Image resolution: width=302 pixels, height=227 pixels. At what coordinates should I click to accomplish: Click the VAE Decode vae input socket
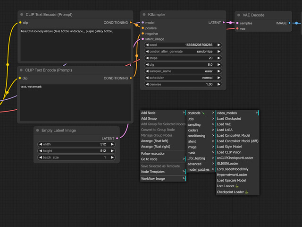point(237,28)
